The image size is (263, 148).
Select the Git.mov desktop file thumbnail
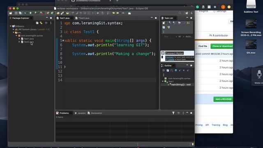click(251, 44)
